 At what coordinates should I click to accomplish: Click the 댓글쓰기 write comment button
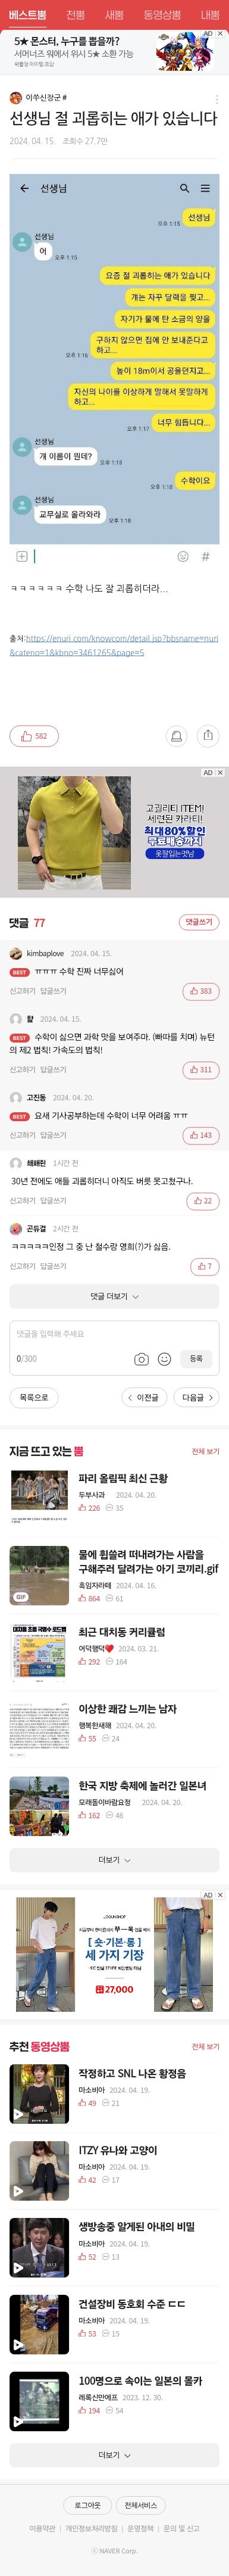(x=198, y=922)
